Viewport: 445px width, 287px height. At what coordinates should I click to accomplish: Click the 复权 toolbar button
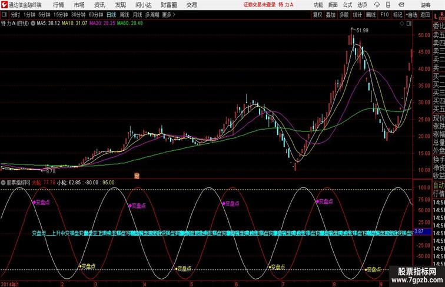(317, 15)
